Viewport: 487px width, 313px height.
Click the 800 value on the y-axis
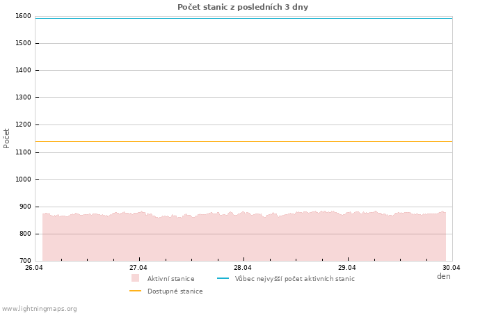tap(25, 234)
